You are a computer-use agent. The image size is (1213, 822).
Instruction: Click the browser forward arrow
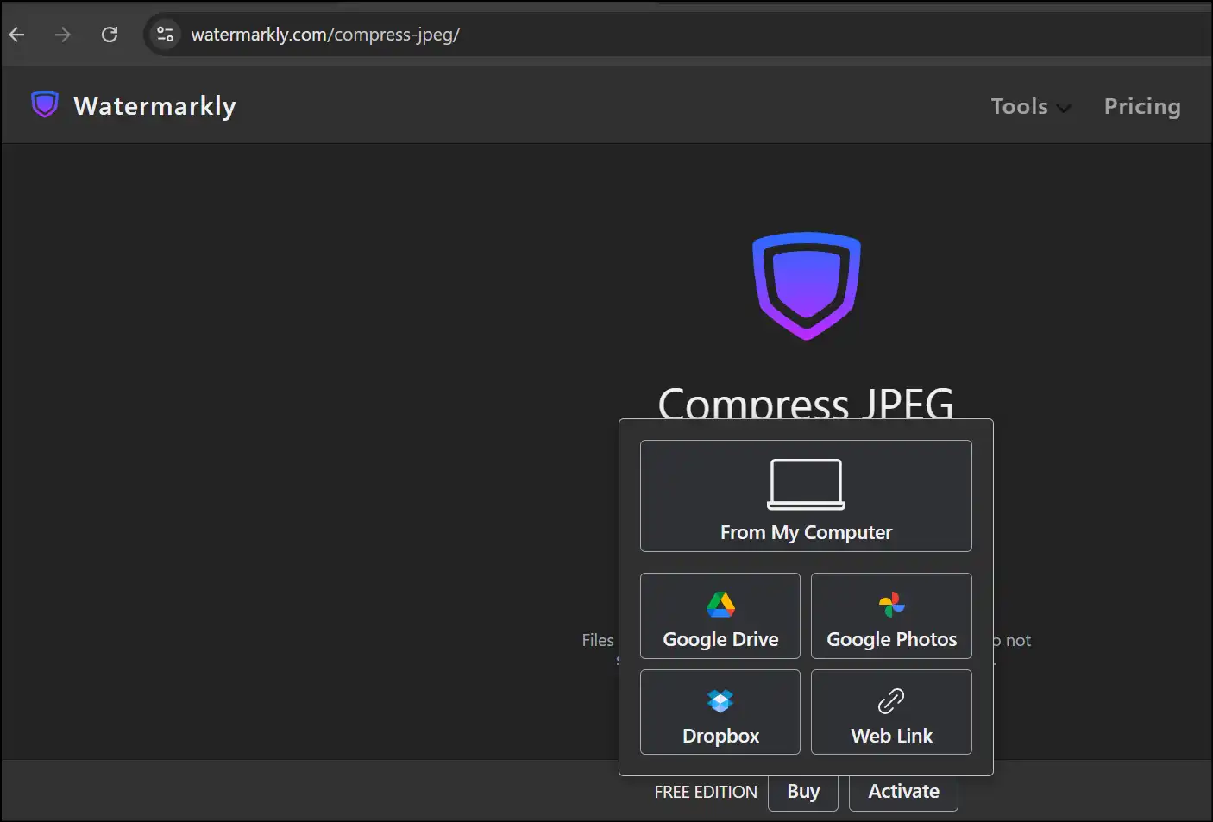coord(63,35)
